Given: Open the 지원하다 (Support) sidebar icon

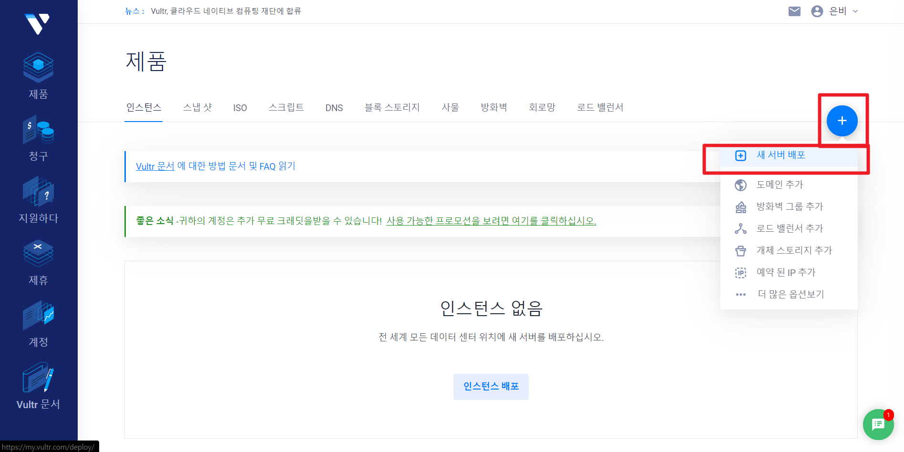Looking at the screenshot, I should point(38,191).
